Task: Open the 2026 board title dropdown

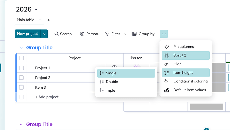Action: coord(36,10)
